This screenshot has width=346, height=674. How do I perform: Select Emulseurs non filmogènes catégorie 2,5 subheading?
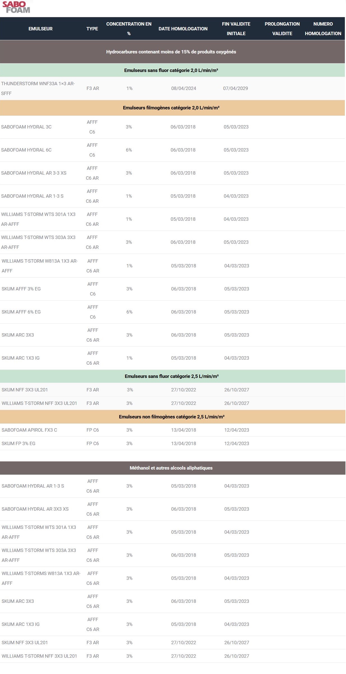pyautogui.click(x=171, y=417)
